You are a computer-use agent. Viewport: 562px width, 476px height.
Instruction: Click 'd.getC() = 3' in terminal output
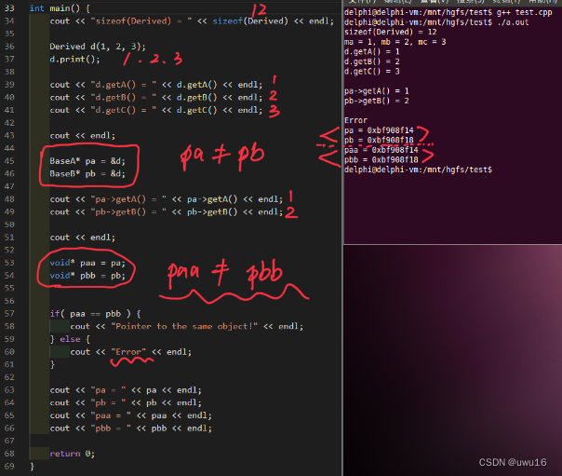(371, 72)
